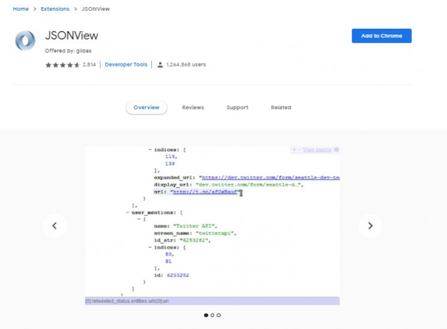Collapse the user_mentions array
447x329 pixels.
(128, 212)
